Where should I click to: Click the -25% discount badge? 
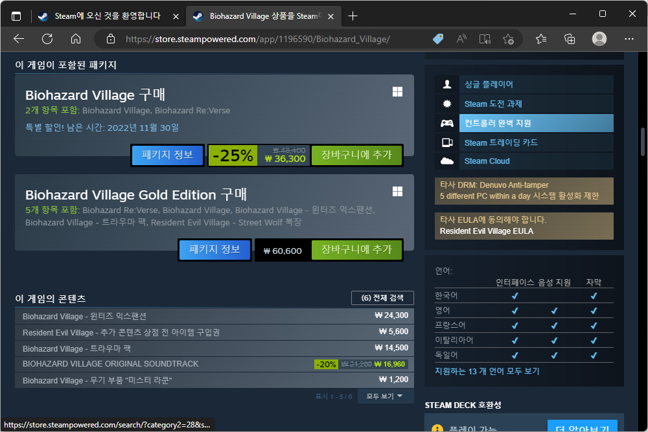pos(233,155)
